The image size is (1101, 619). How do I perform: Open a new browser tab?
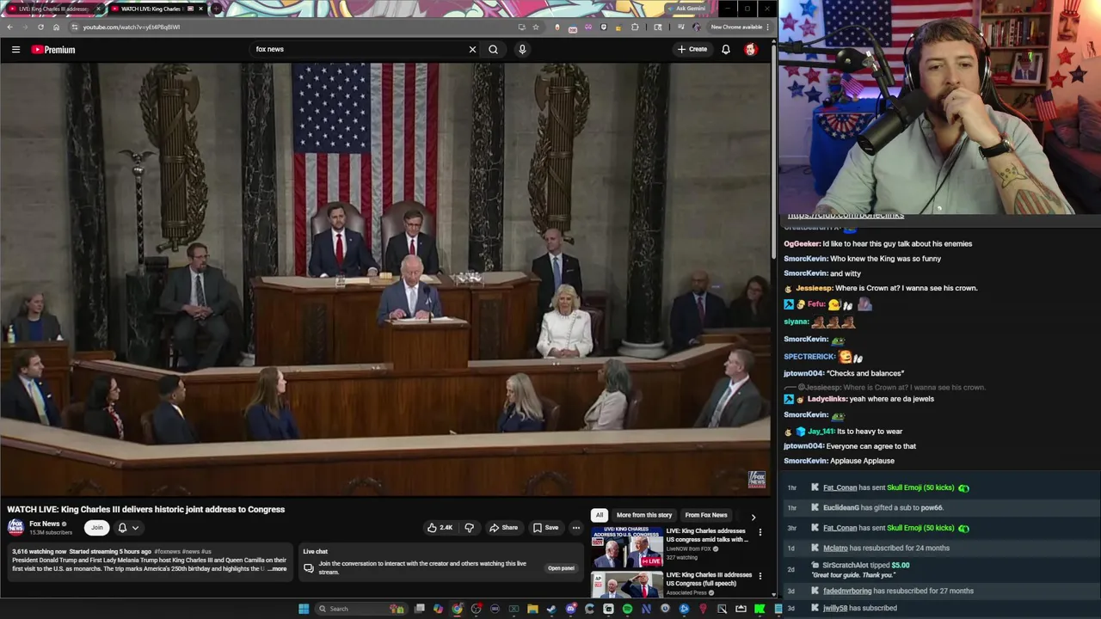click(216, 9)
